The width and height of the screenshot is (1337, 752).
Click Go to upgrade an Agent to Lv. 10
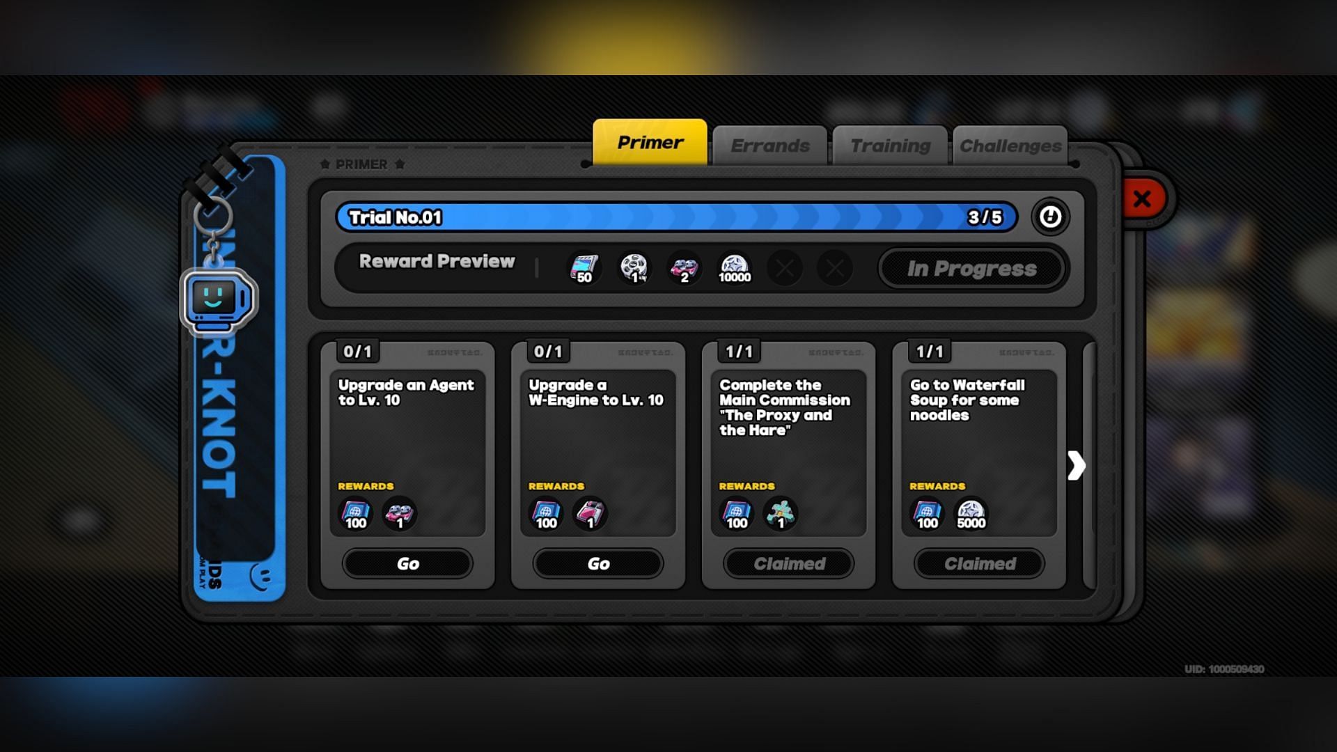click(x=407, y=563)
